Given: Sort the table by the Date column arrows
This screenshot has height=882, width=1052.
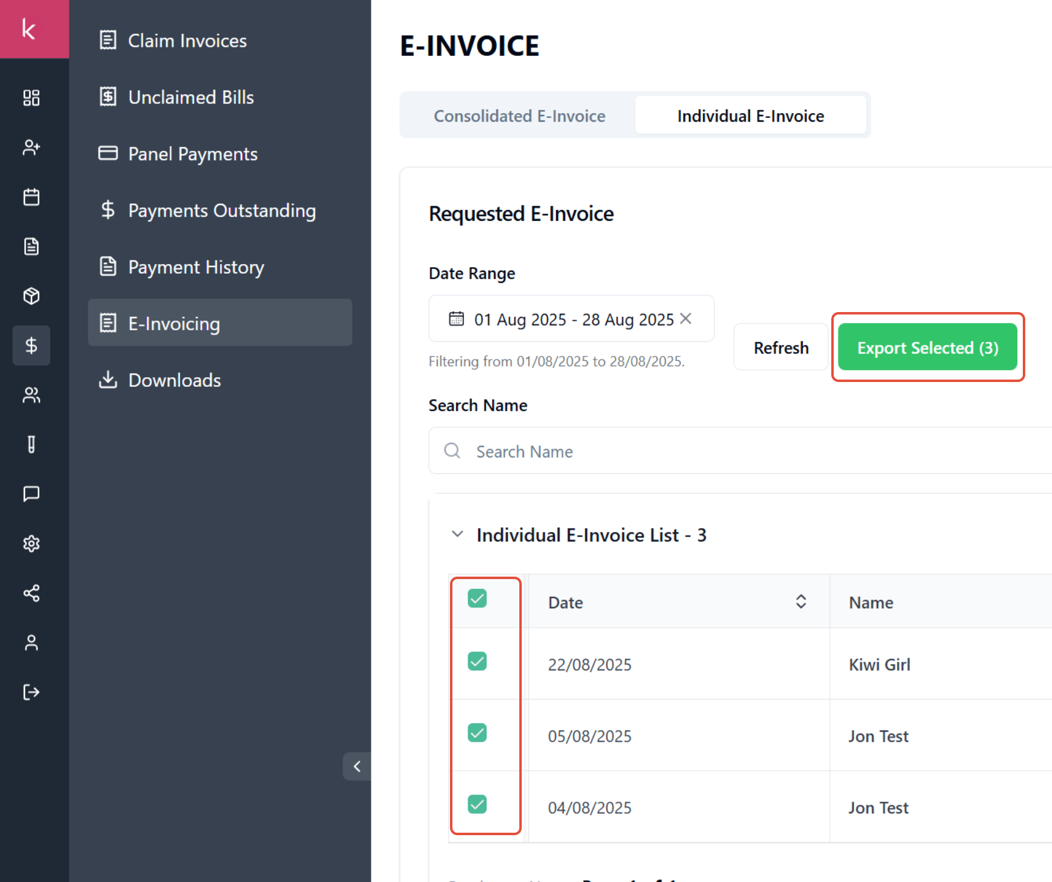Looking at the screenshot, I should [801, 602].
